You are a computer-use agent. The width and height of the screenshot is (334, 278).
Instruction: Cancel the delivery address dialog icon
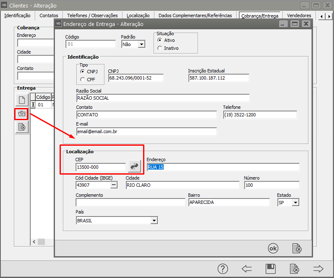(x=297, y=248)
